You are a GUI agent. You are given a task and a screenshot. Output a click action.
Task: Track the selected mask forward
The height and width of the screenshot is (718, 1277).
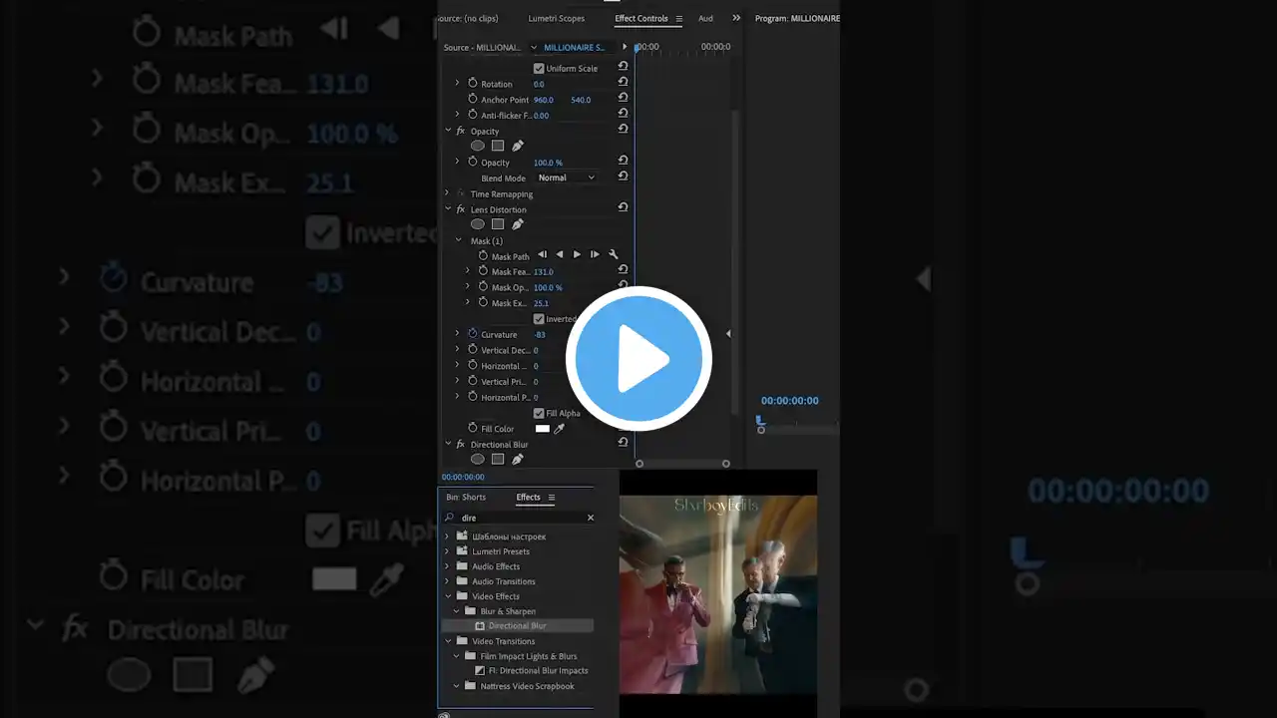point(577,254)
